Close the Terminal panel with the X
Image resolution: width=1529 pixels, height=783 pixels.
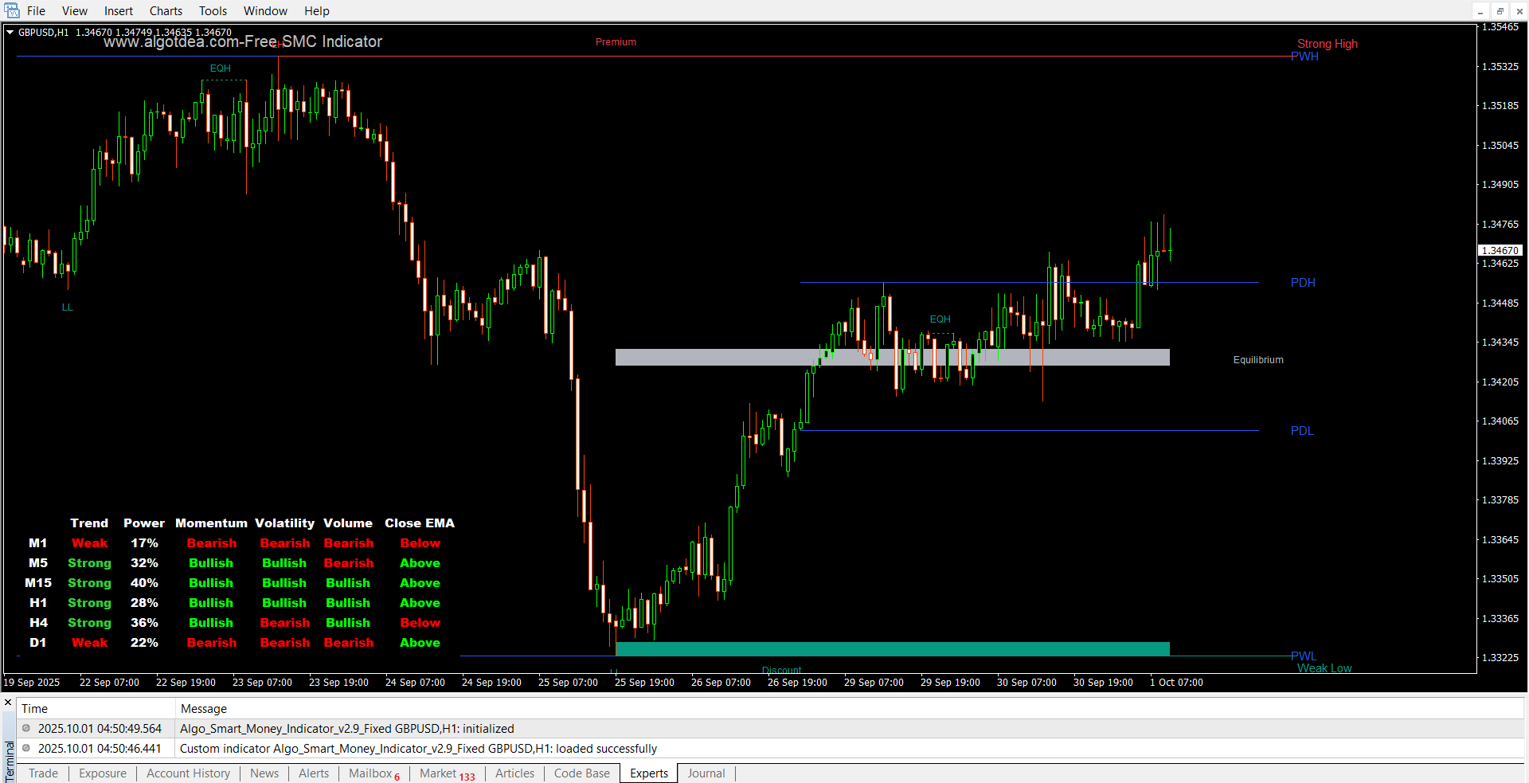8,703
